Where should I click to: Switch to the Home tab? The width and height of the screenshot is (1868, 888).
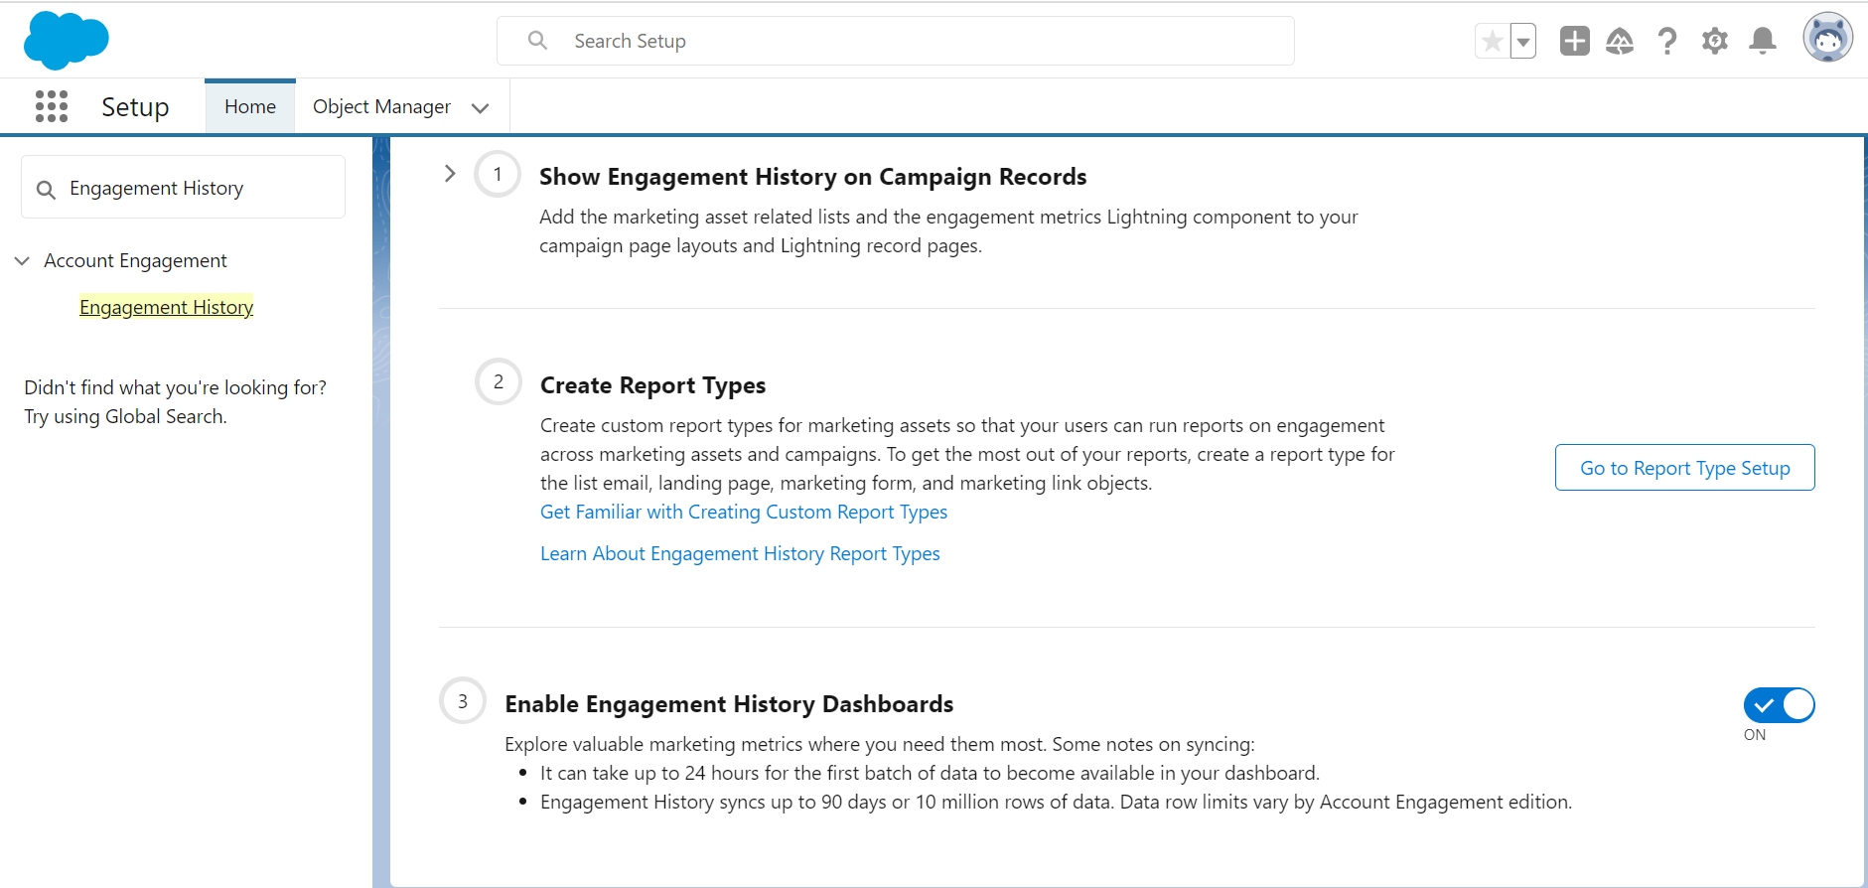pyautogui.click(x=250, y=106)
